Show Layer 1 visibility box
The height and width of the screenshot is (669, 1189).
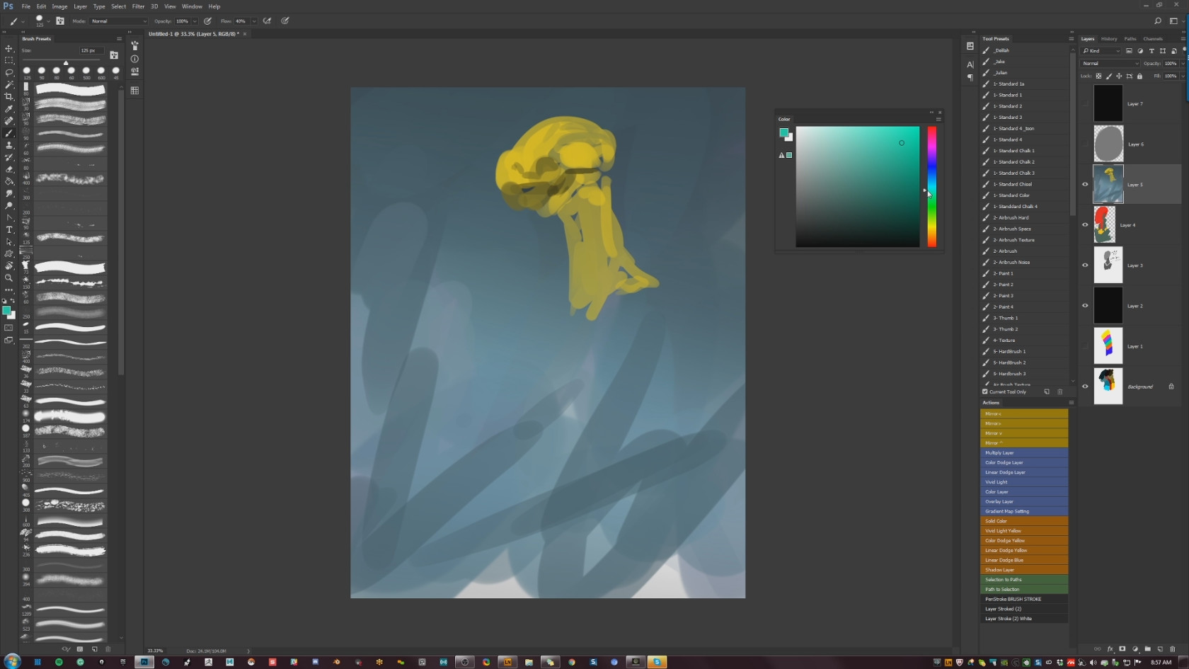(x=1085, y=346)
